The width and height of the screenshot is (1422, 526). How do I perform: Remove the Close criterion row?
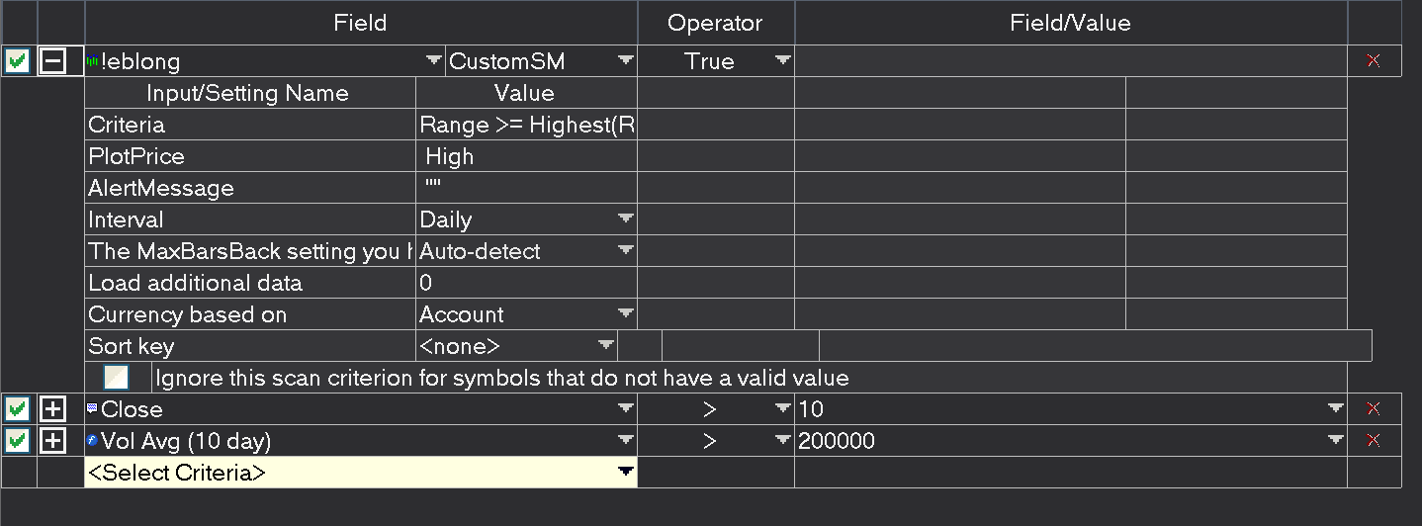[x=1373, y=409]
